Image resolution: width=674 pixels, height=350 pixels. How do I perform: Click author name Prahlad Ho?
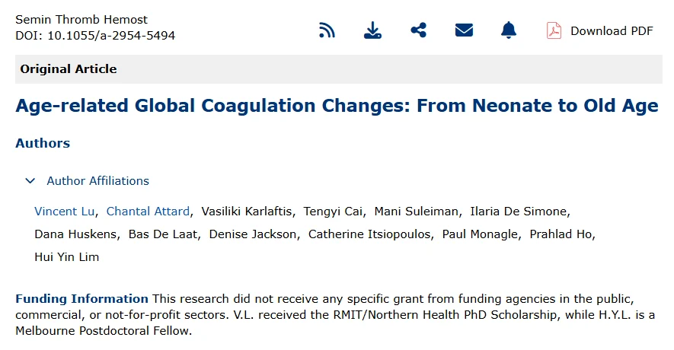coord(561,234)
